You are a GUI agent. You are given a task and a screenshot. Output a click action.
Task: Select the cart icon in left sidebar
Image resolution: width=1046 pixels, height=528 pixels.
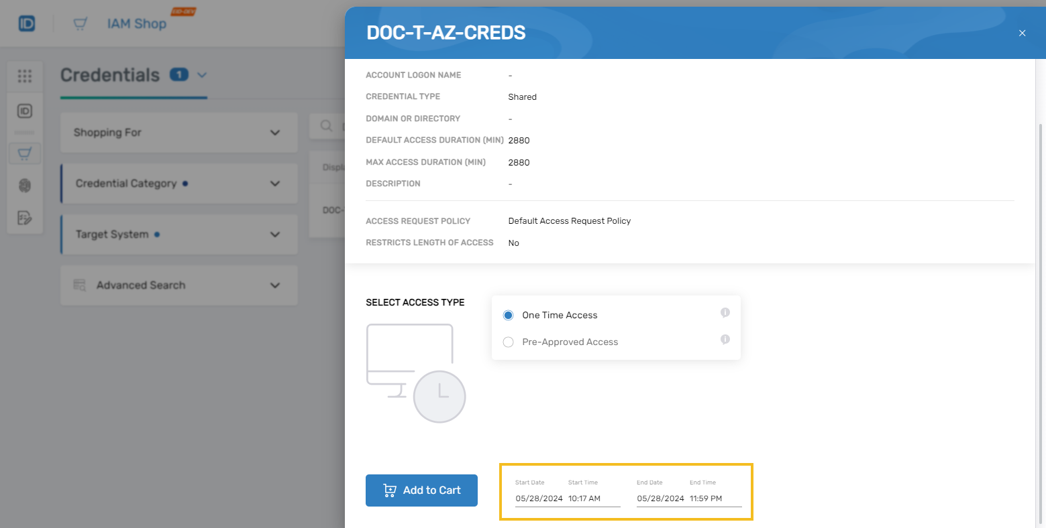tap(25, 153)
